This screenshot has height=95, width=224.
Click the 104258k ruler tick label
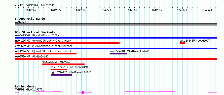(81, 10)
